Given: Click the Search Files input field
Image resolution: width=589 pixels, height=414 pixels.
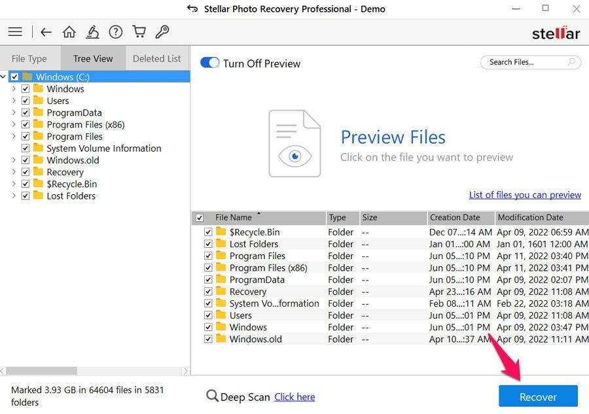Looking at the screenshot, I should 524,62.
